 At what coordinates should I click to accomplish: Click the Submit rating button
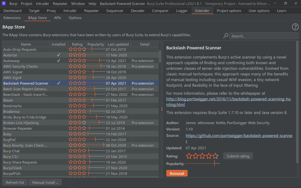pyautogui.click(x=238, y=156)
